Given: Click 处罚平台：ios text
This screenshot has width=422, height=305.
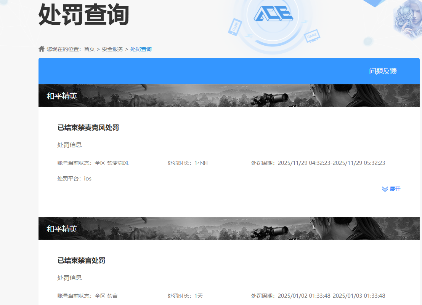Looking at the screenshot, I should click(74, 179).
